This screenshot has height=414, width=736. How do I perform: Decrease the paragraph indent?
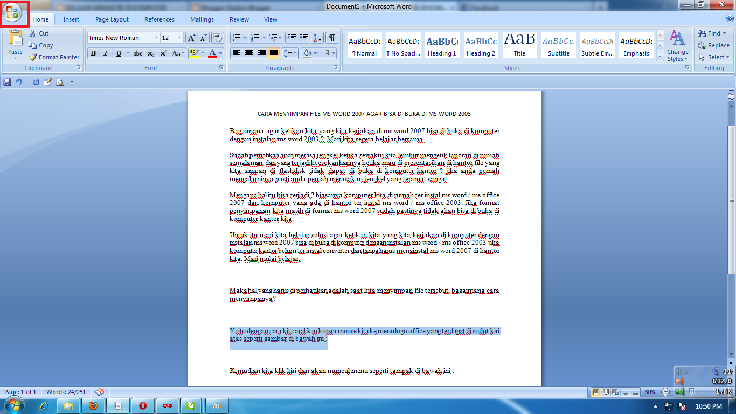tap(292, 38)
